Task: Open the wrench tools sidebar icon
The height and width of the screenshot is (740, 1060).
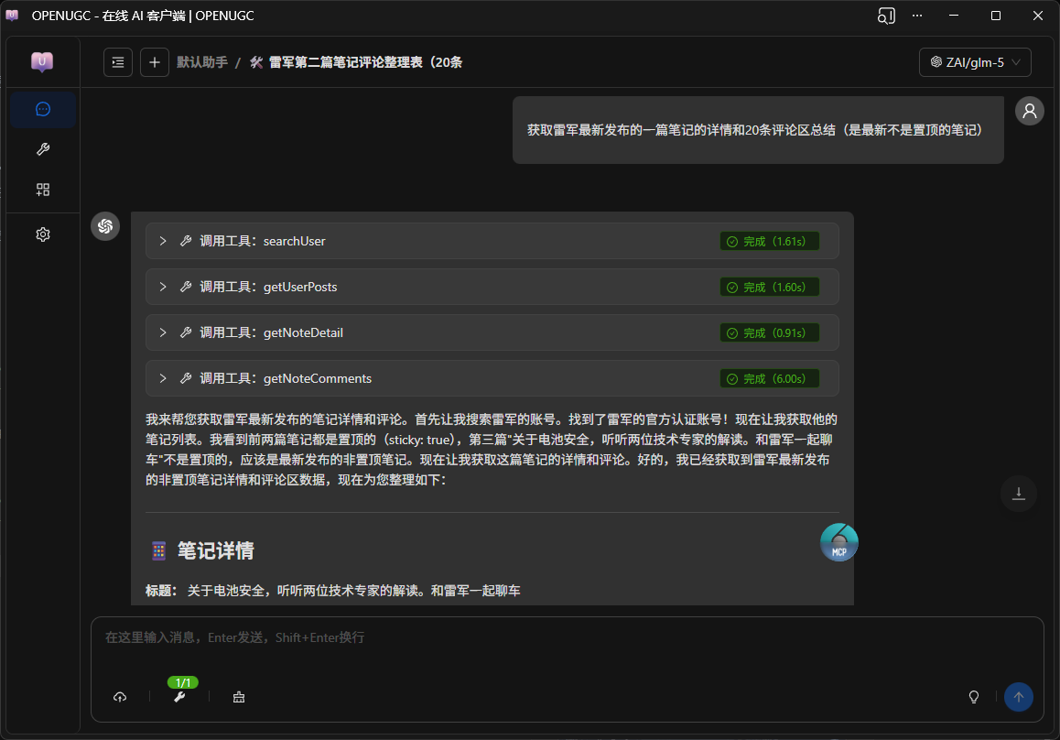Action: 43,149
